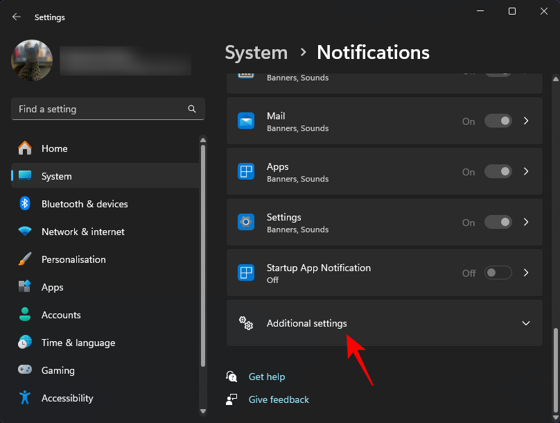The image size is (560, 423).
Task: Click the Notifications page heading
Action: [373, 53]
